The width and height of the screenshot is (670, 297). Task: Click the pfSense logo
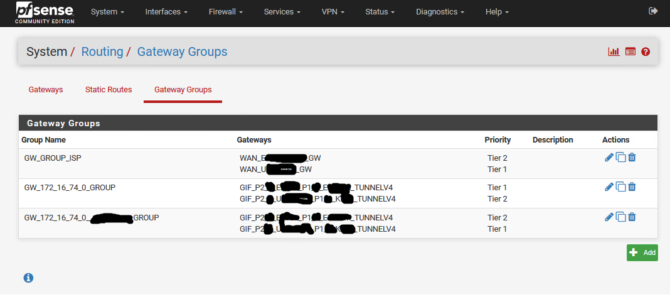point(45,13)
